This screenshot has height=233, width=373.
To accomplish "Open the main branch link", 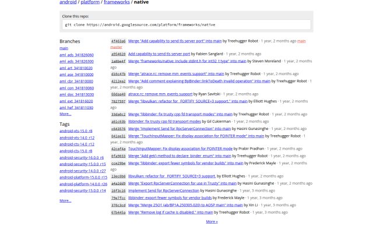I will coord(64,48).
